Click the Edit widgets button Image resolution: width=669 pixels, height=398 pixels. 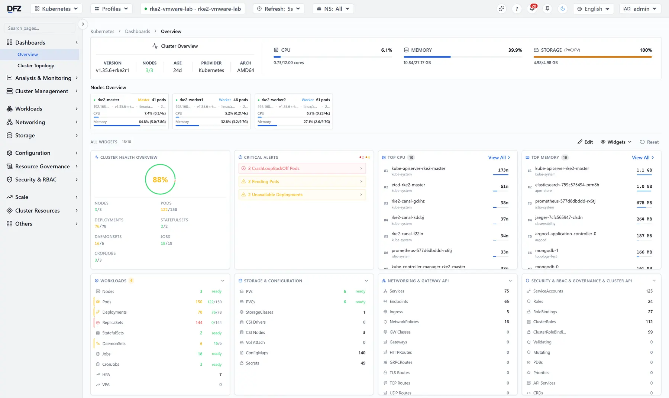pyautogui.click(x=585, y=142)
